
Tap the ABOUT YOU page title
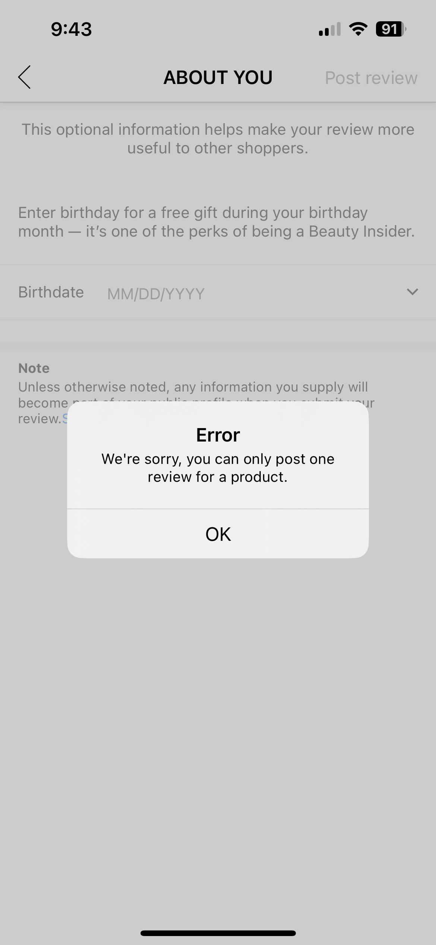click(218, 77)
